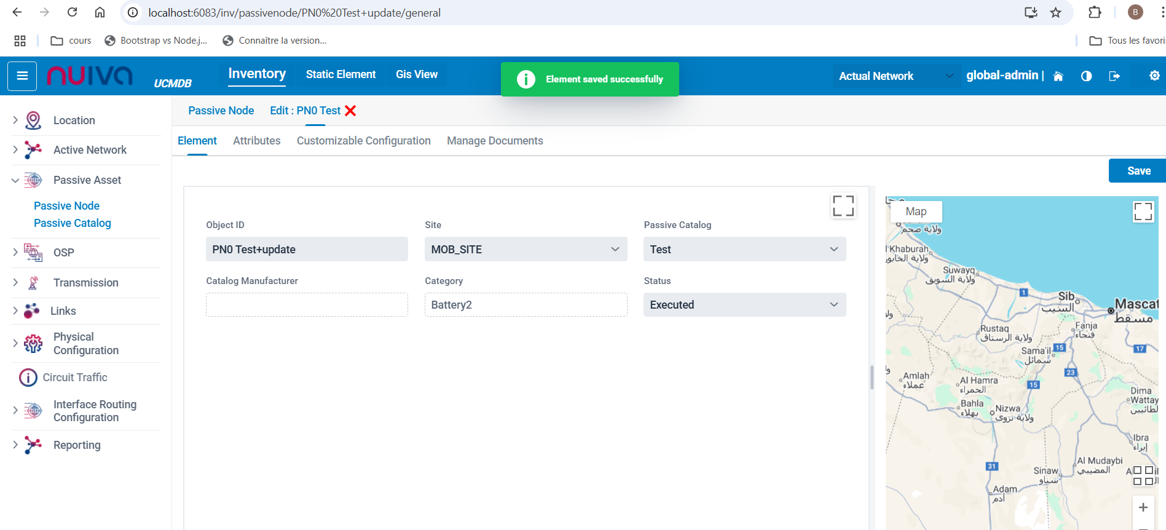1166x530 pixels.
Task: Open the settings gear icon
Action: point(1154,76)
